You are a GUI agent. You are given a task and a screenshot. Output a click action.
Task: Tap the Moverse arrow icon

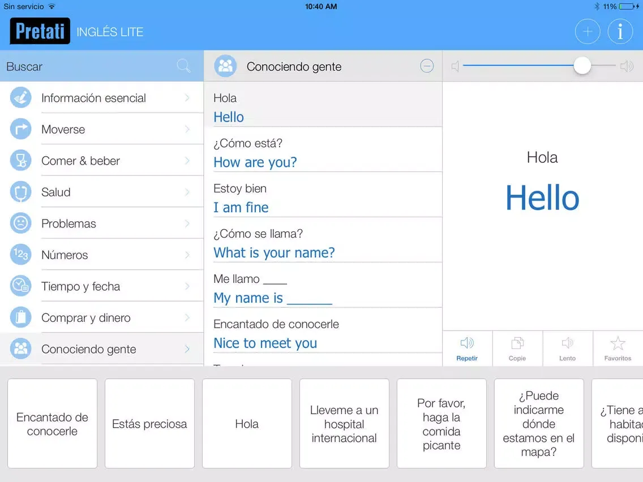[20, 129]
